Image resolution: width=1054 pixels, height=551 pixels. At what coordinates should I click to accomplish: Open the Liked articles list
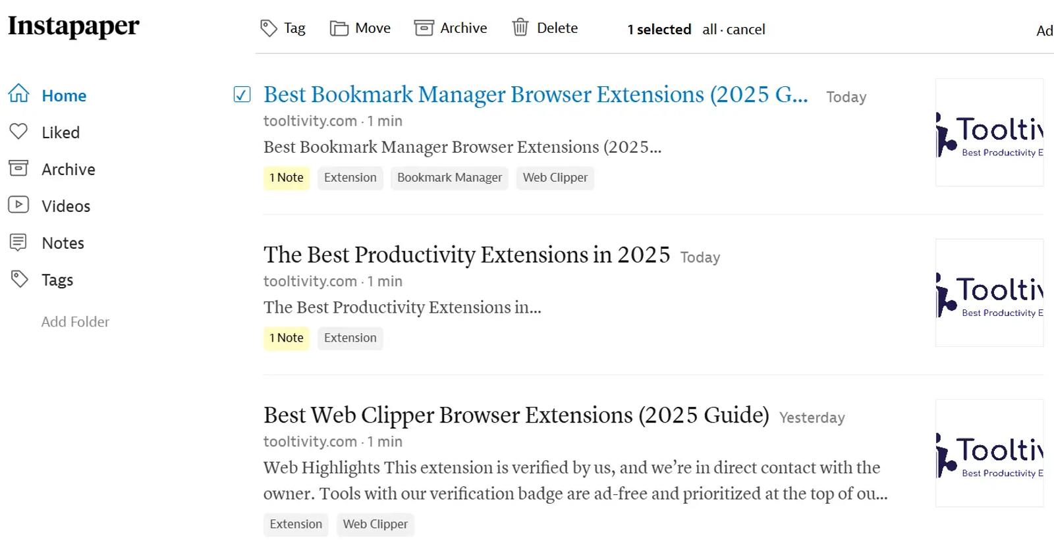point(61,132)
